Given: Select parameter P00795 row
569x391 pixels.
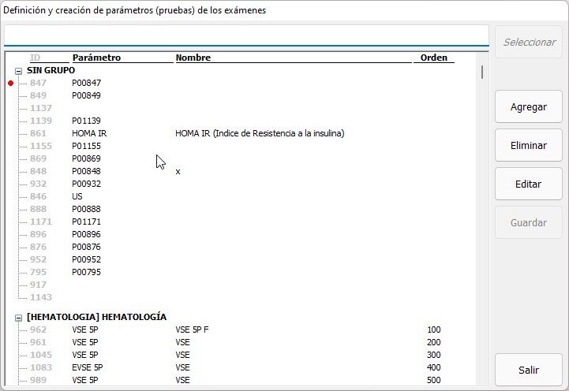Looking at the screenshot, I should (86, 272).
